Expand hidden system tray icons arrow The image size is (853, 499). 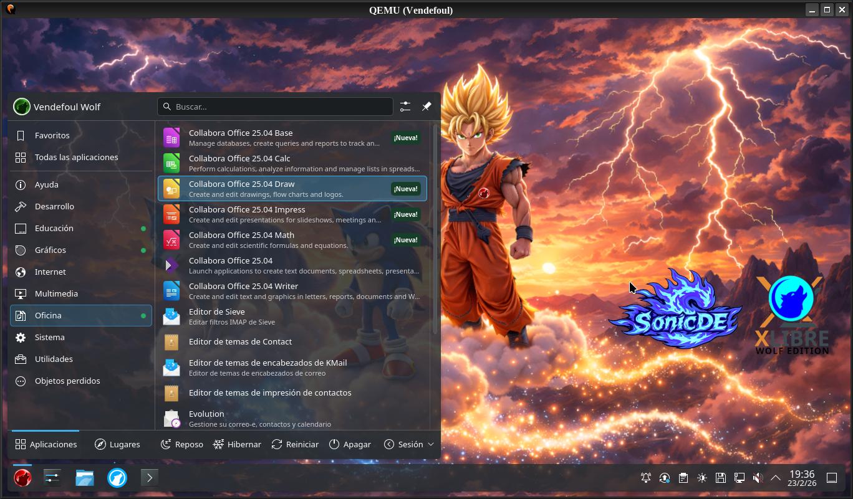776,478
